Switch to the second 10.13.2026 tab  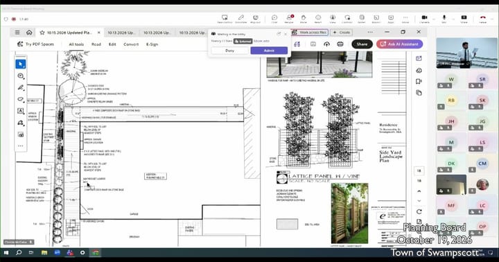[157, 33]
